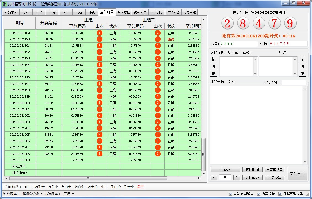Click the 提 extract icon beside box A
Screen dimensions: 312x199
(x=214, y=73)
